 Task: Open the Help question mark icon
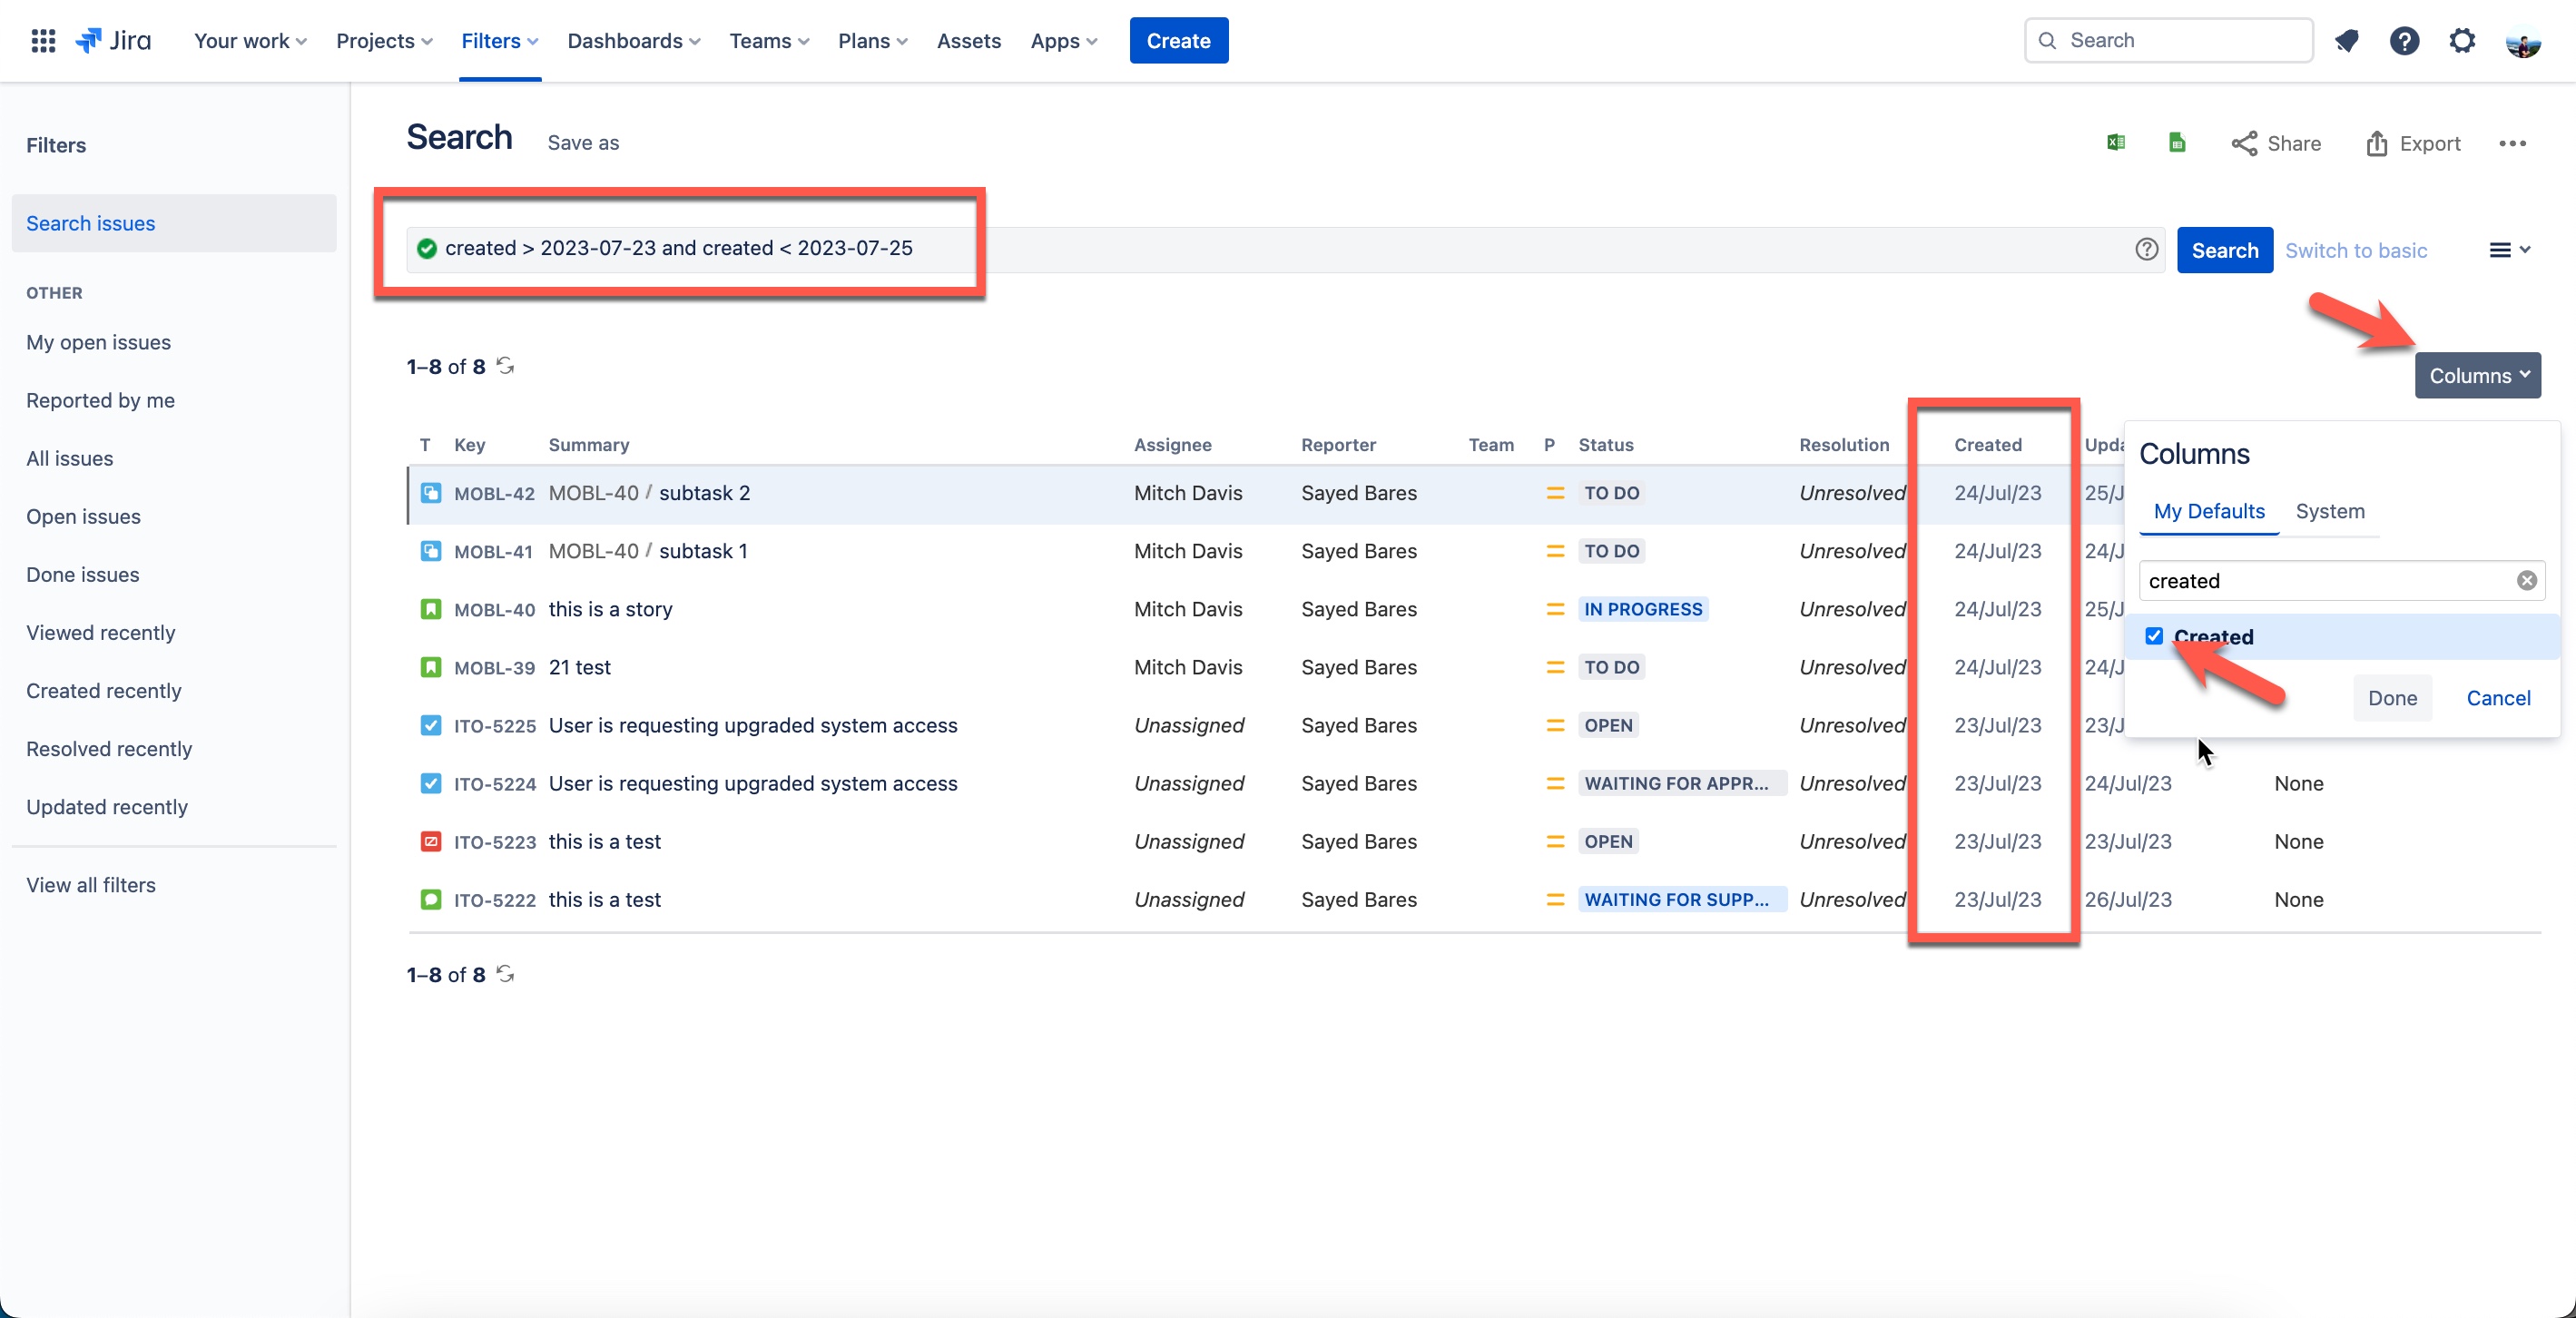point(2404,40)
